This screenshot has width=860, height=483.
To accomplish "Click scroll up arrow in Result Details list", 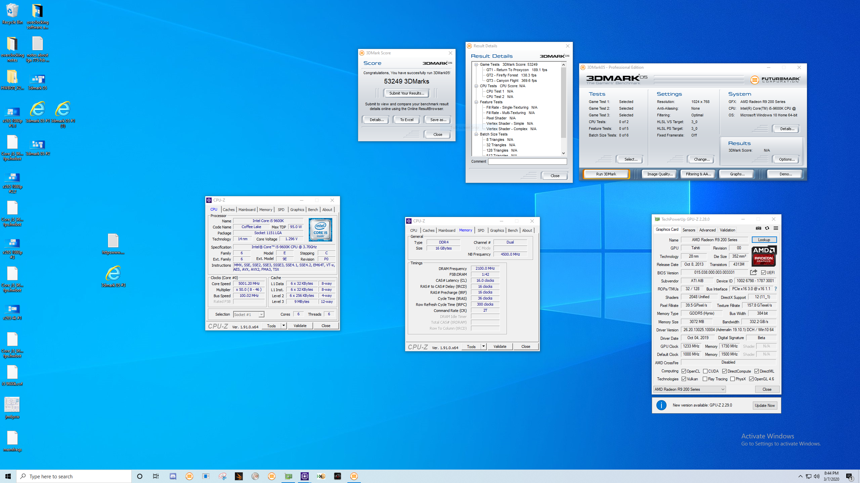I will [x=563, y=65].
